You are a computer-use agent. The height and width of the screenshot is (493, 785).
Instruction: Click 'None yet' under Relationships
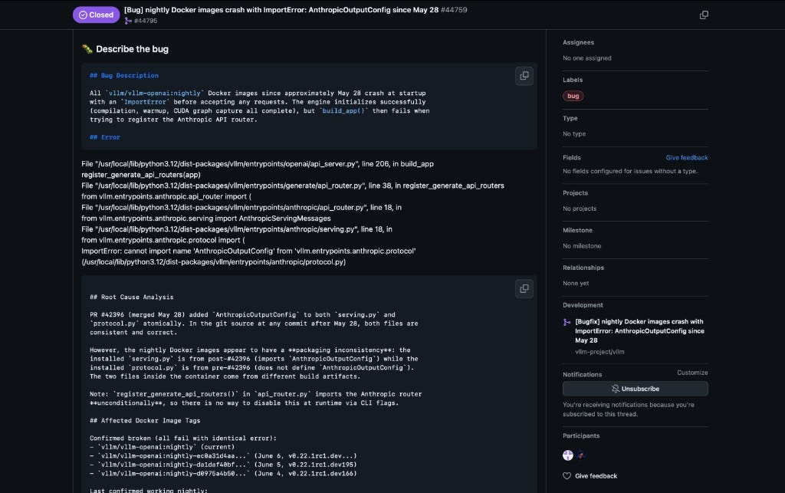(x=576, y=283)
